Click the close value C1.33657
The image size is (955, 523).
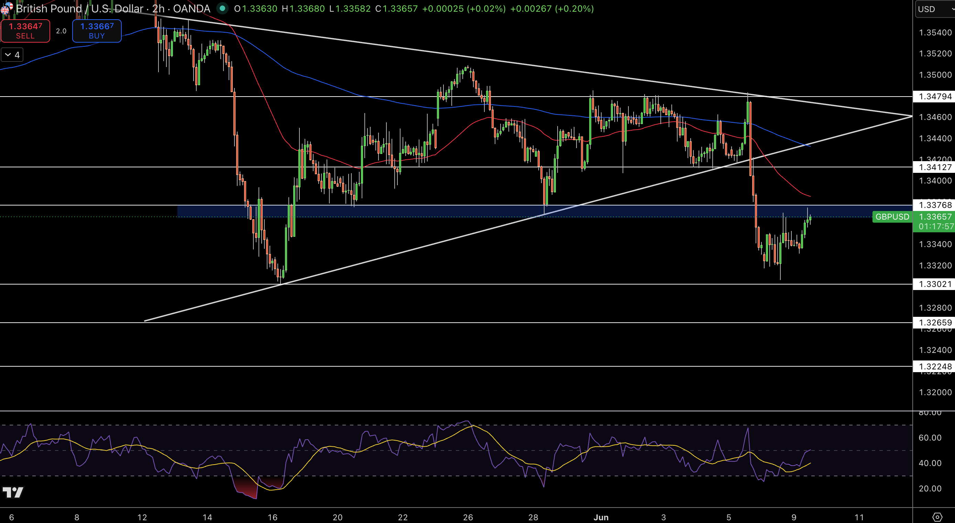pyautogui.click(x=396, y=8)
